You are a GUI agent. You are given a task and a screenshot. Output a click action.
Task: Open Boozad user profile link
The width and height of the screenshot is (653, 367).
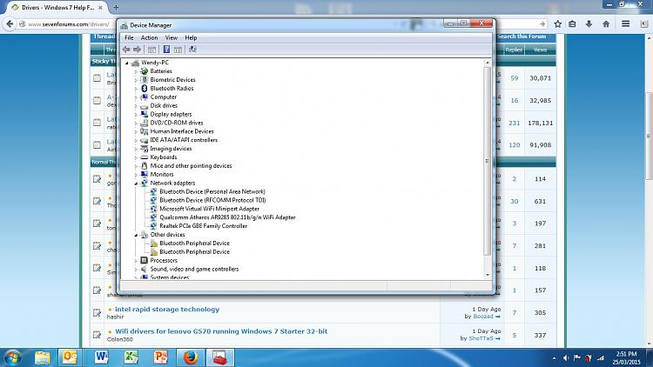[x=482, y=317]
